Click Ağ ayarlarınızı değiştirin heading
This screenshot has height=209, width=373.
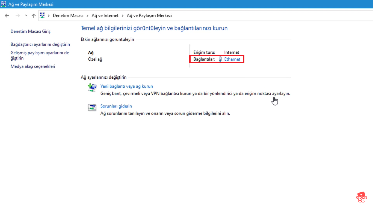click(104, 77)
